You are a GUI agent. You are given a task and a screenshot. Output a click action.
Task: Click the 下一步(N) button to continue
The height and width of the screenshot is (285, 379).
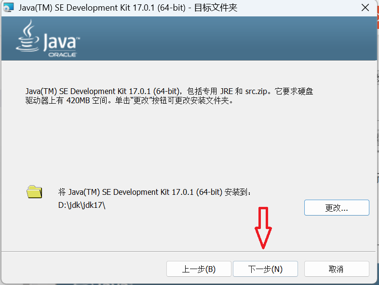(x=265, y=269)
